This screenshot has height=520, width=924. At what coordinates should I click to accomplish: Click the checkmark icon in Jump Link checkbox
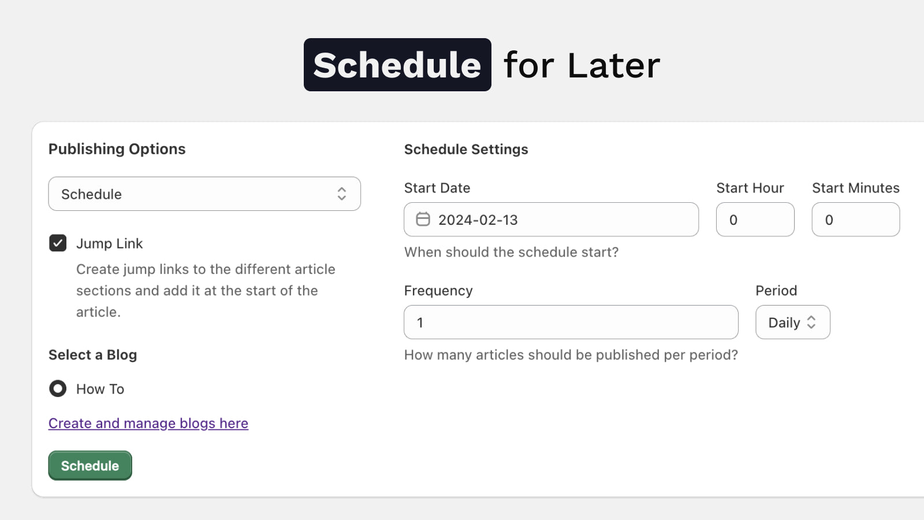point(58,243)
